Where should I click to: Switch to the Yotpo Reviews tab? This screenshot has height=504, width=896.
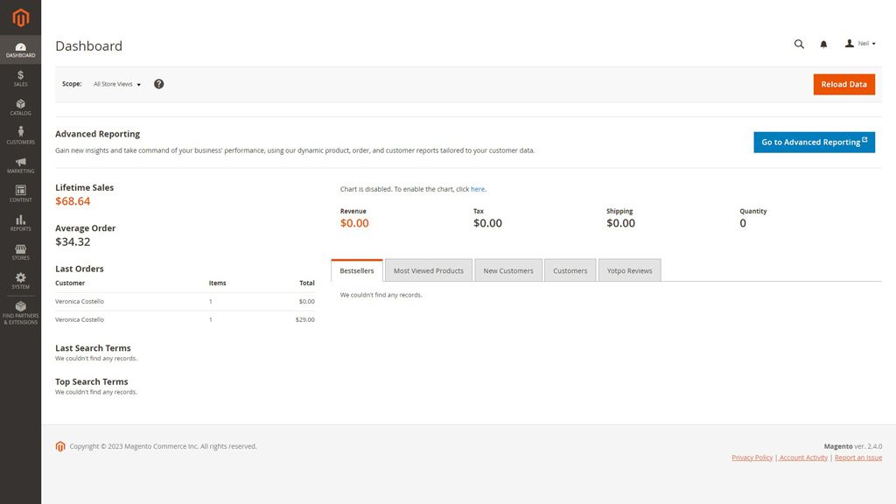(629, 269)
